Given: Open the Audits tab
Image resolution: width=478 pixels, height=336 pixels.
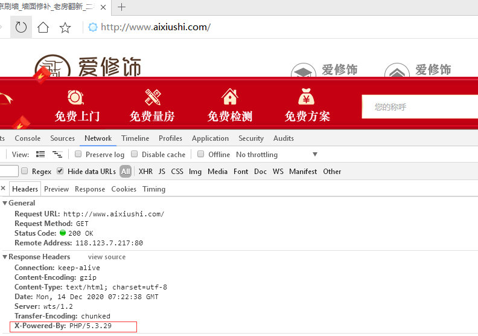Looking at the screenshot, I should click(x=284, y=138).
